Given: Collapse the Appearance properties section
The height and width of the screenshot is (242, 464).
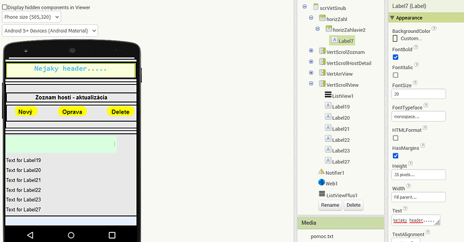Looking at the screenshot, I should point(392,17).
